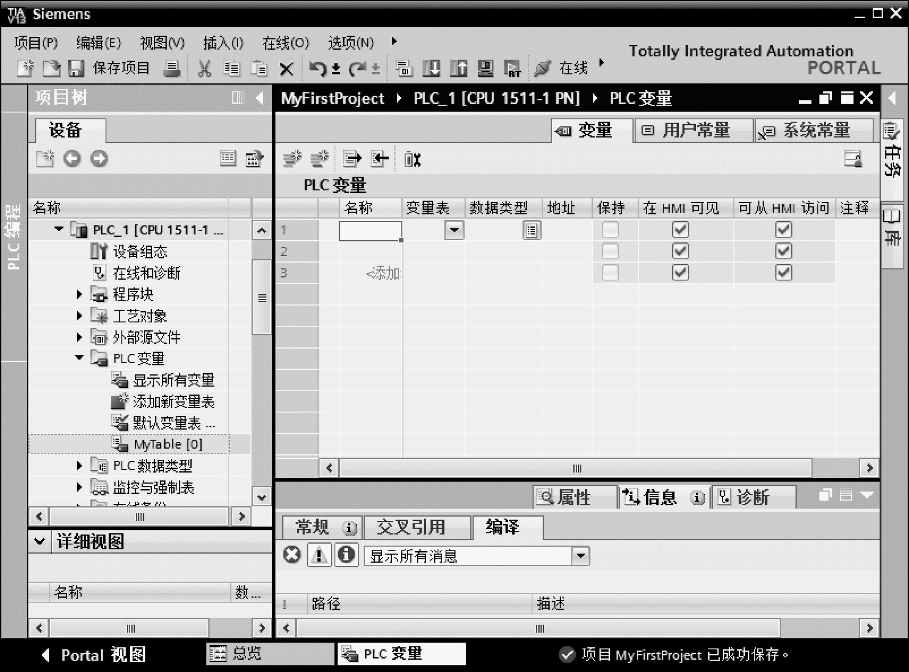
Task: Collapse the 详细视图 panel
Action: point(40,541)
